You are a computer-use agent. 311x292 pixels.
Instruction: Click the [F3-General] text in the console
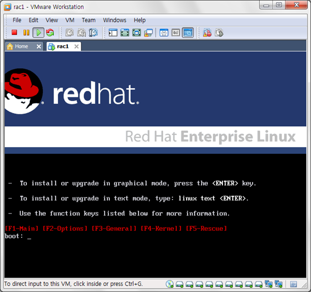coord(114,229)
